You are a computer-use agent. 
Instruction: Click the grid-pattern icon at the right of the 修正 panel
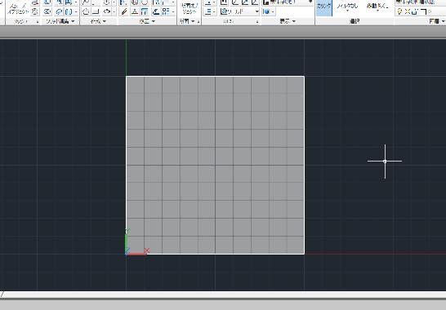(165, 11)
